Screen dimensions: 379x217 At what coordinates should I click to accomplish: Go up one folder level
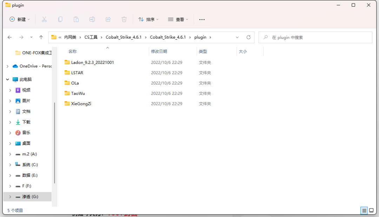tap(41, 37)
